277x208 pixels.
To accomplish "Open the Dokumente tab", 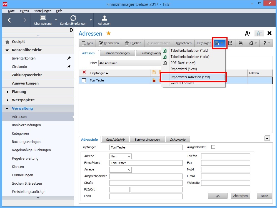I will (178, 140).
